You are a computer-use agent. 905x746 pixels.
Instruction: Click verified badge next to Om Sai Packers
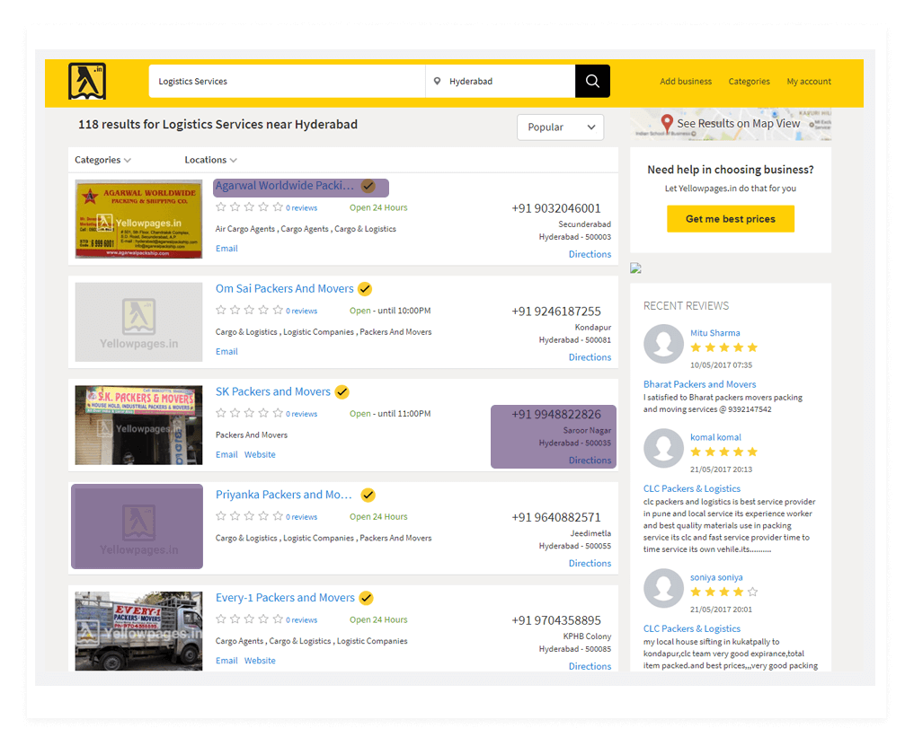(x=365, y=289)
